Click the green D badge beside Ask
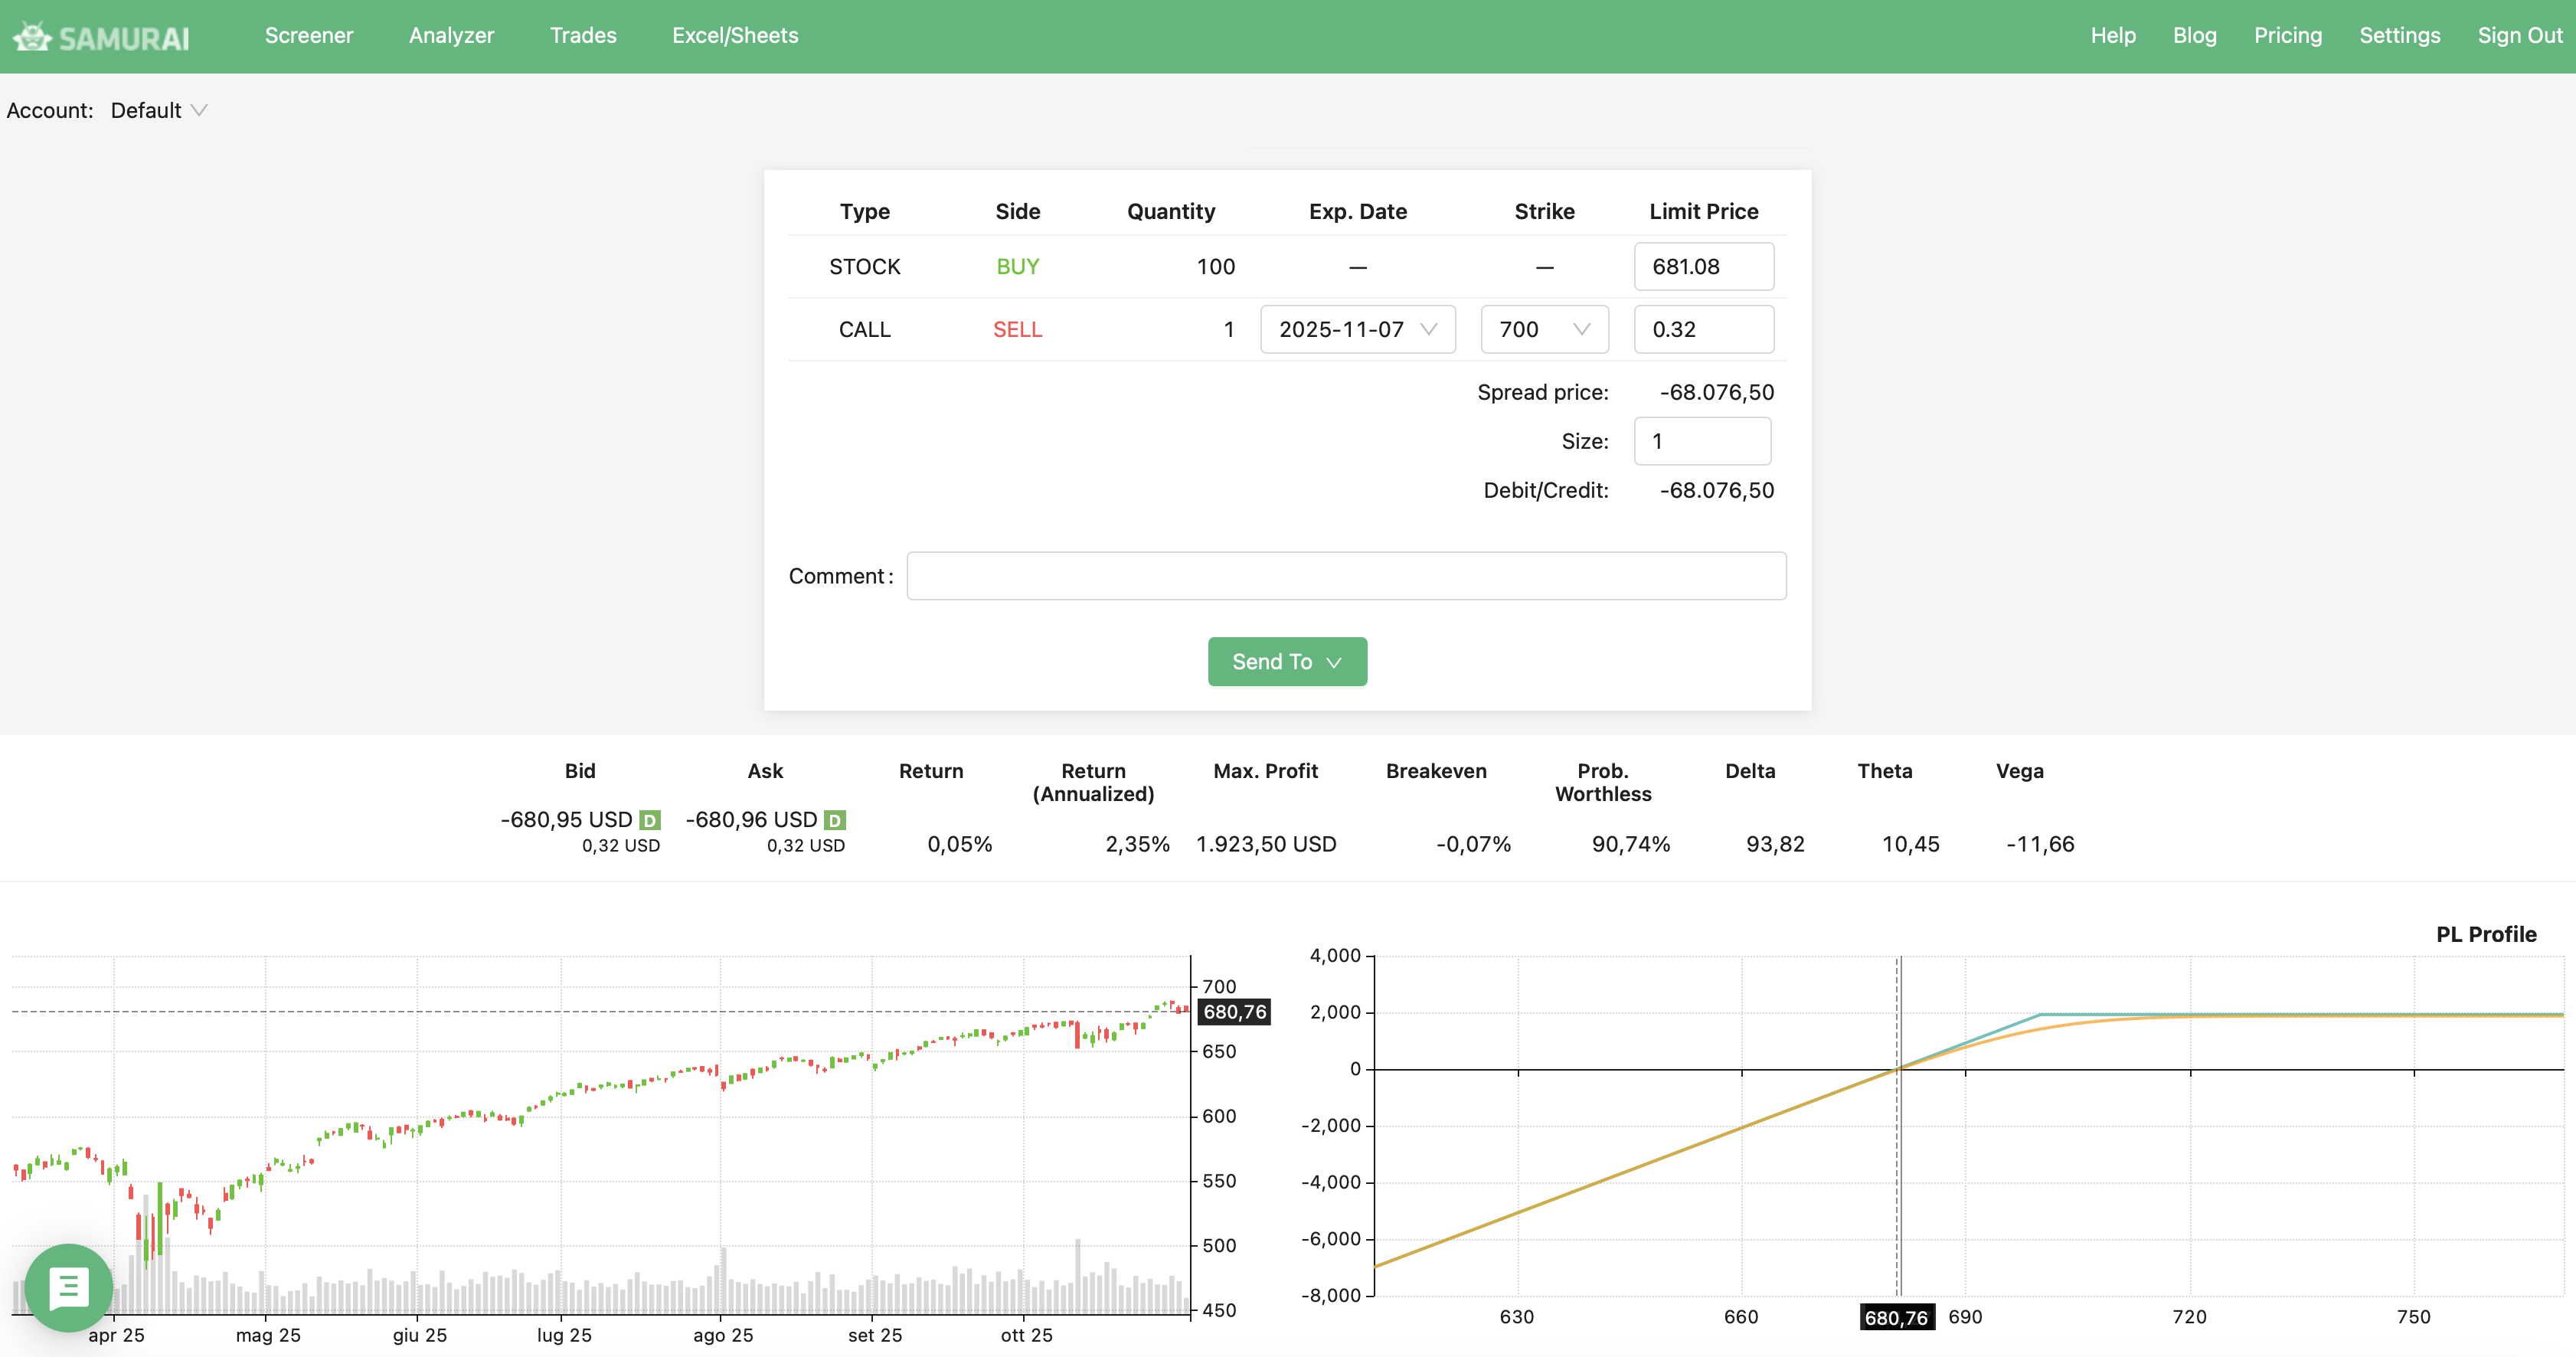Viewport: 2576px width, 1357px height. tap(835, 820)
